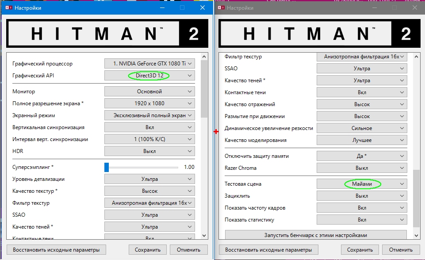Open Качество теней dropdown in right window
Screen dimensions: 425x260
[x=362, y=80]
